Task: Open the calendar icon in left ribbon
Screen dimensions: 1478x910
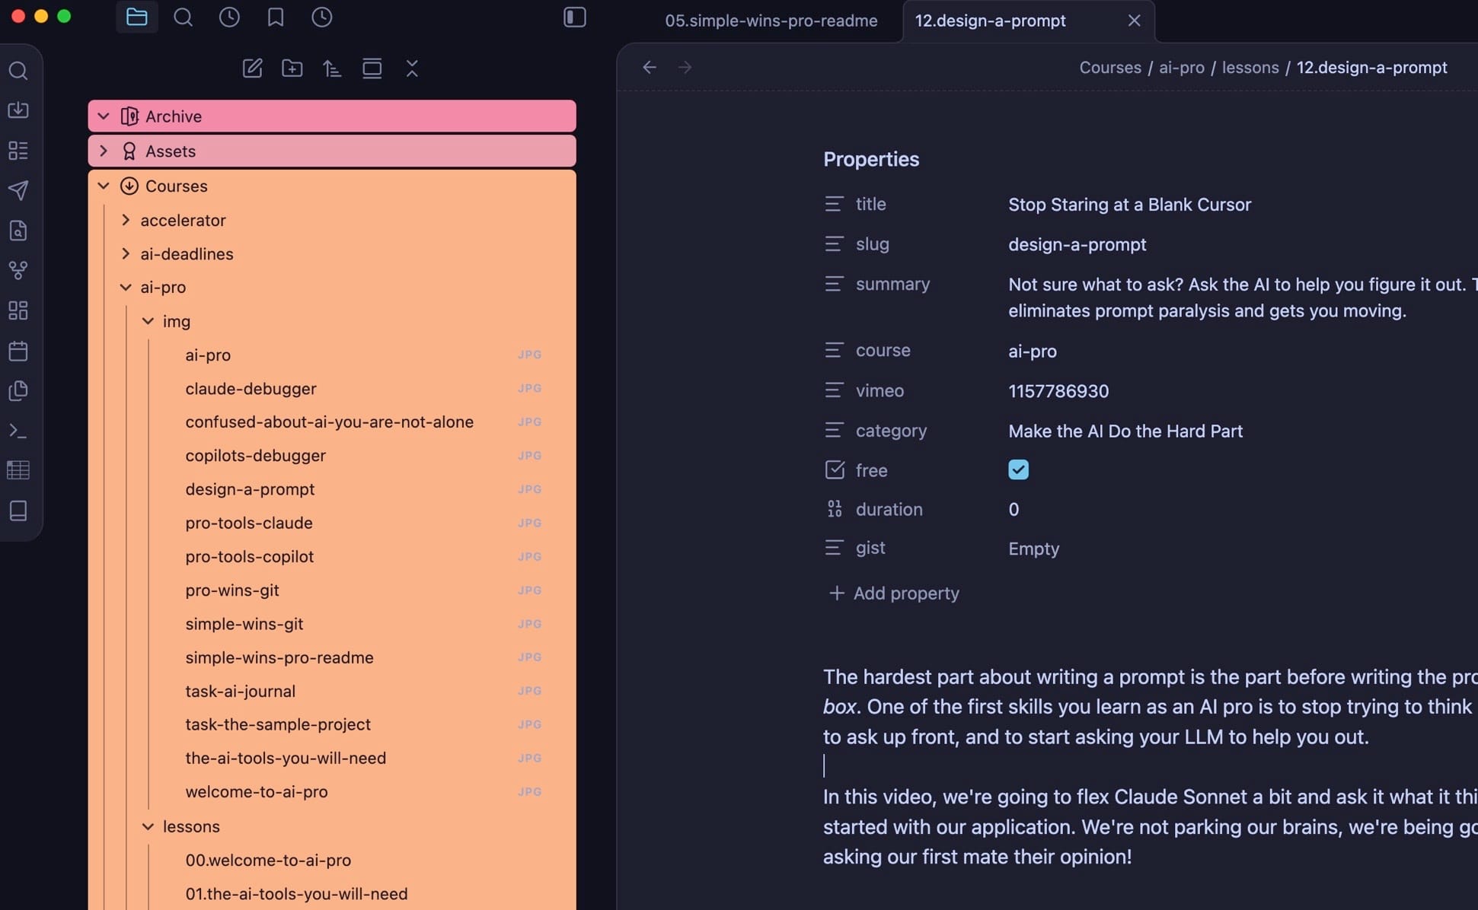Action: [x=18, y=351]
